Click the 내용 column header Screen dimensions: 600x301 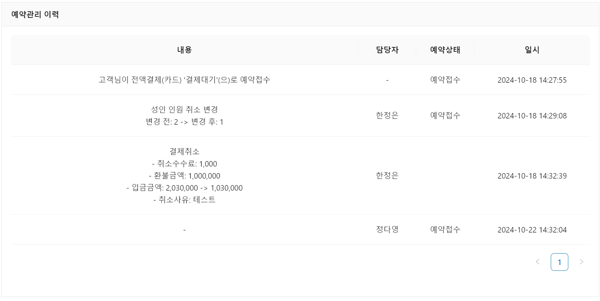point(184,50)
